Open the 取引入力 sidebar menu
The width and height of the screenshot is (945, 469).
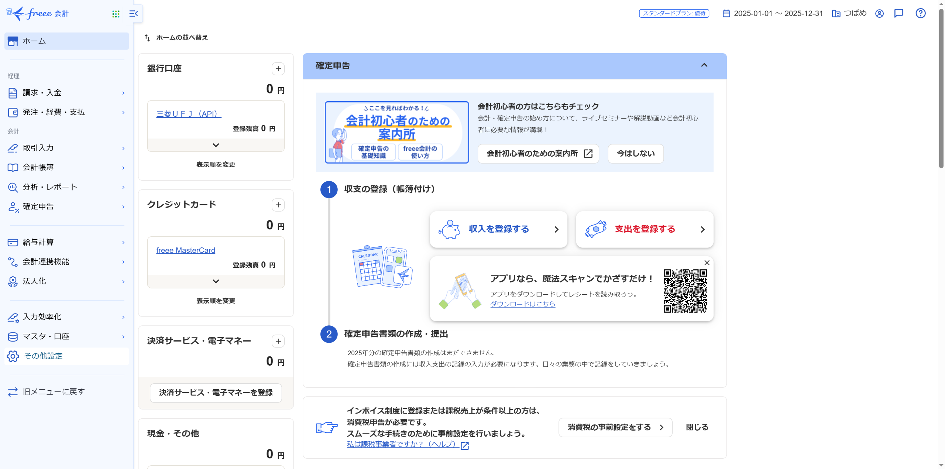[x=66, y=148]
